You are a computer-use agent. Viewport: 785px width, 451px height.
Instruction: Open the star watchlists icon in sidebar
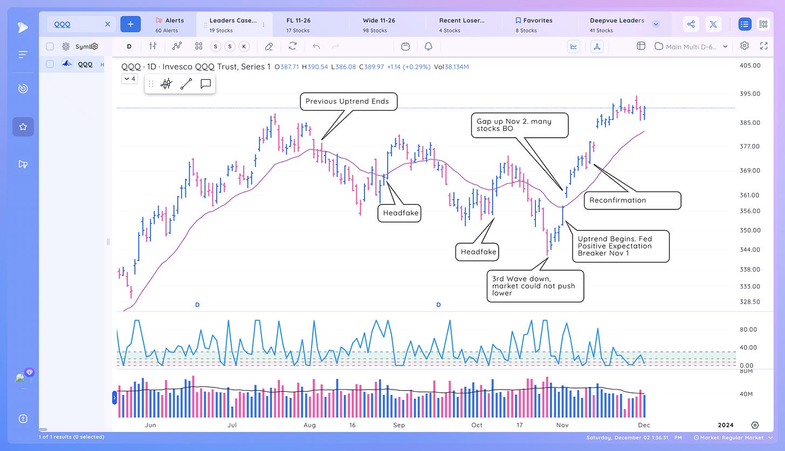pos(23,127)
